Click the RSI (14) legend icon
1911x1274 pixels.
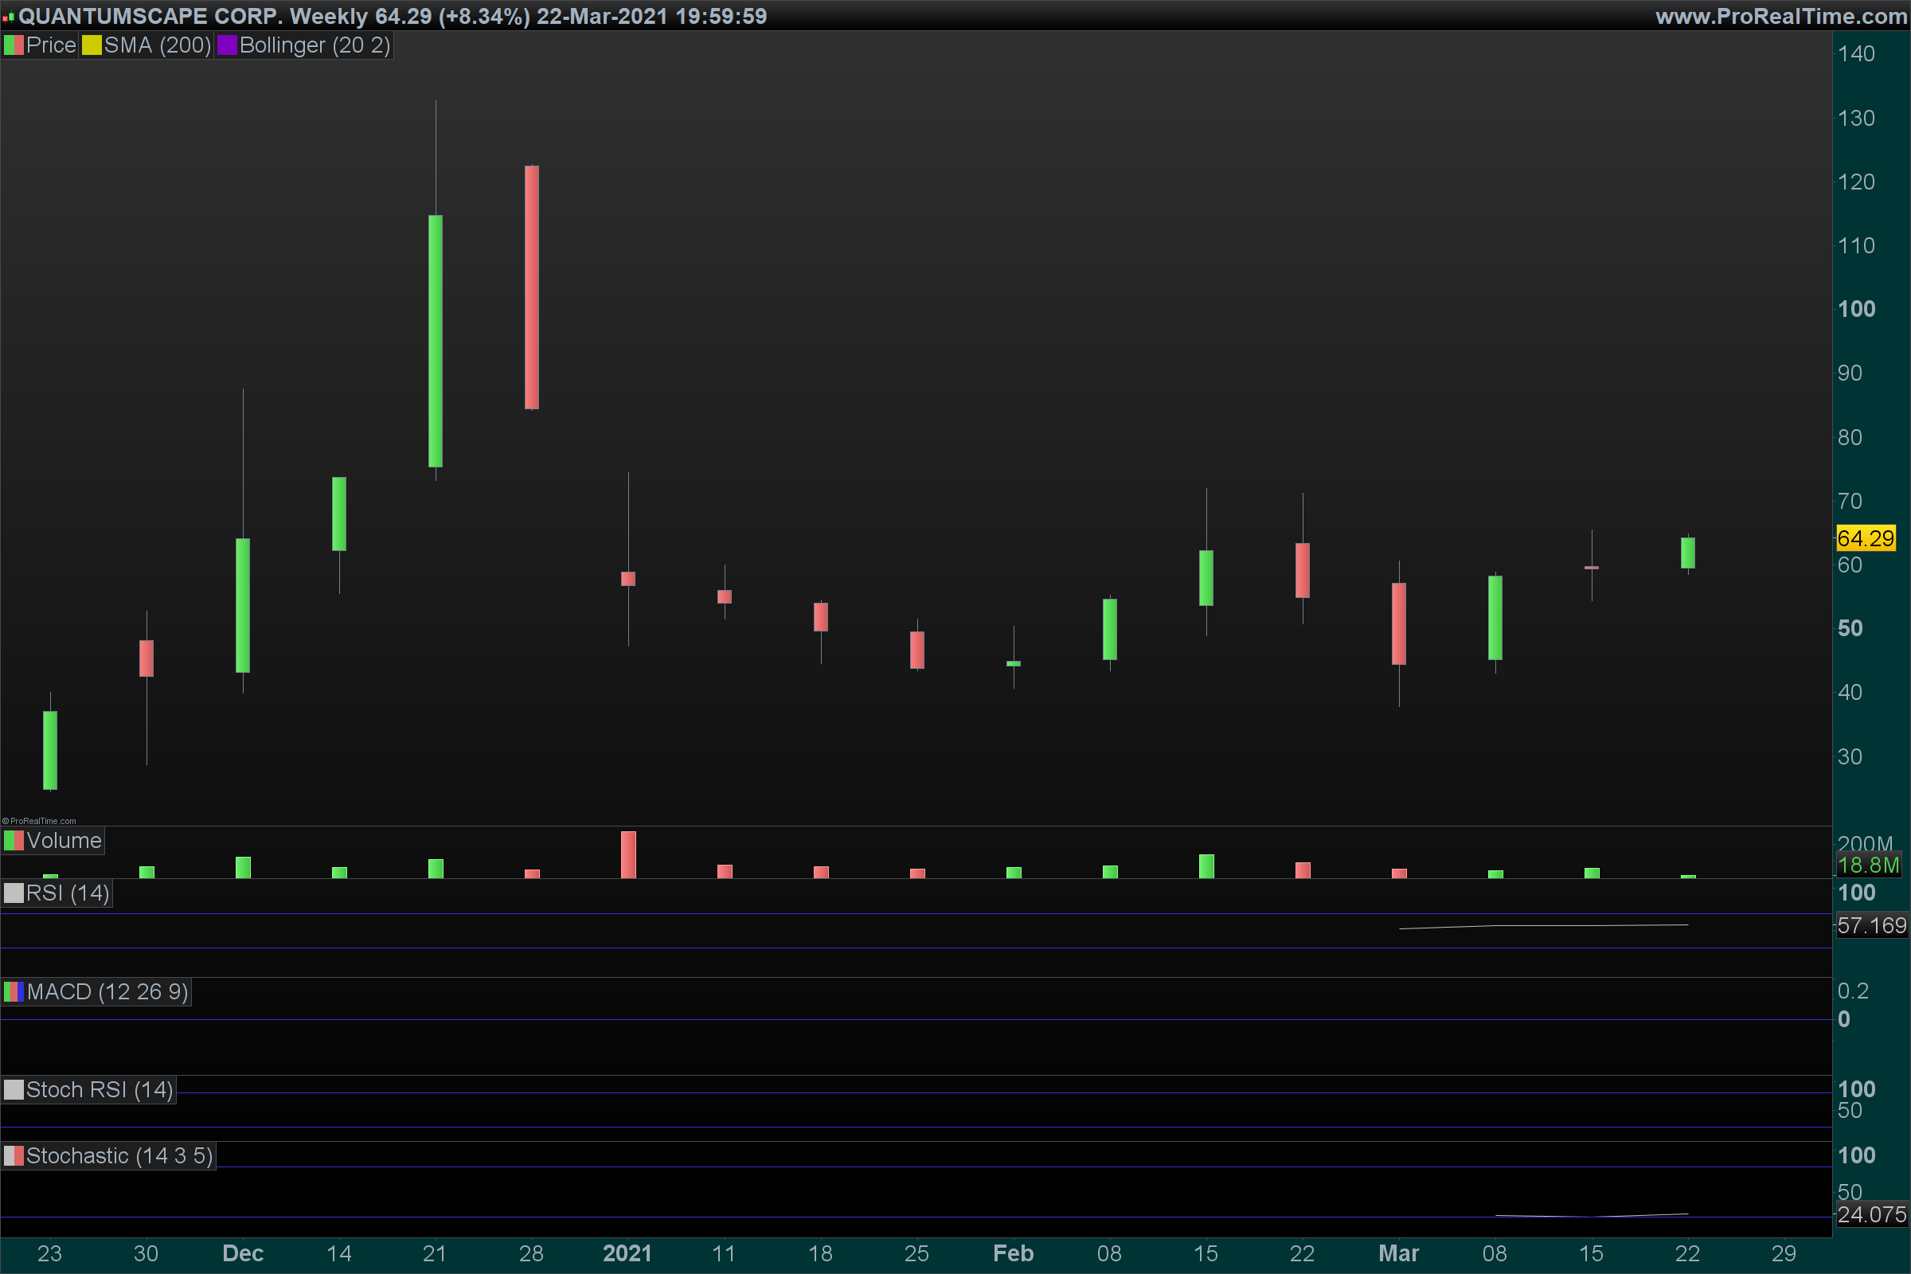click(14, 893)
